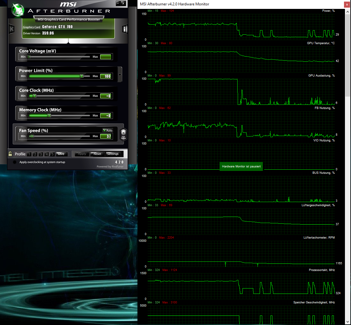Click the Power Limit value field showing 100
Image resolution: width=351 pixels, height=325 pixels.
(x=106, y=76)
